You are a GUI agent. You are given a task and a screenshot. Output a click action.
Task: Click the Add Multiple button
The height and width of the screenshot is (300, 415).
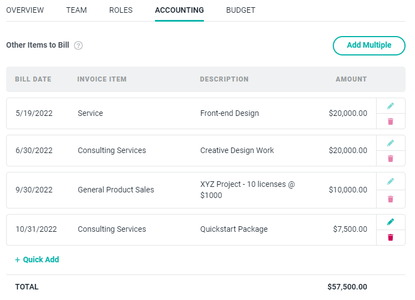(369, 45)
